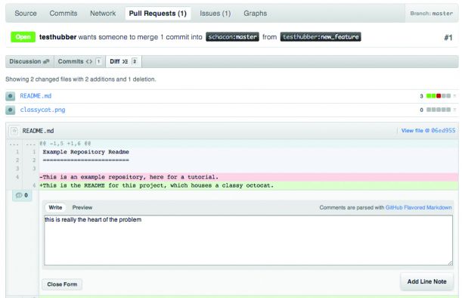This screenshot has width=465, height=298.
Task: Click the Add Line Note button
Action: (426, 281)
